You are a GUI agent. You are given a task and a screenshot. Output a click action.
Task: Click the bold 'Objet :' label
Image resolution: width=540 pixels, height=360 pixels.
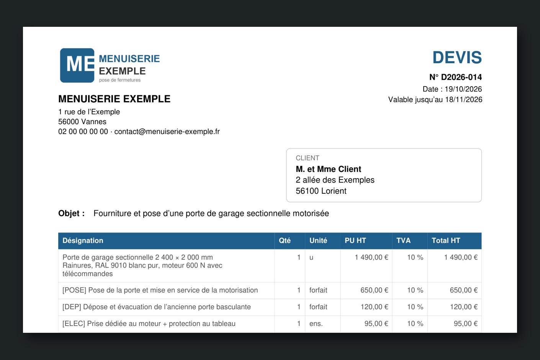coord(72,213)
